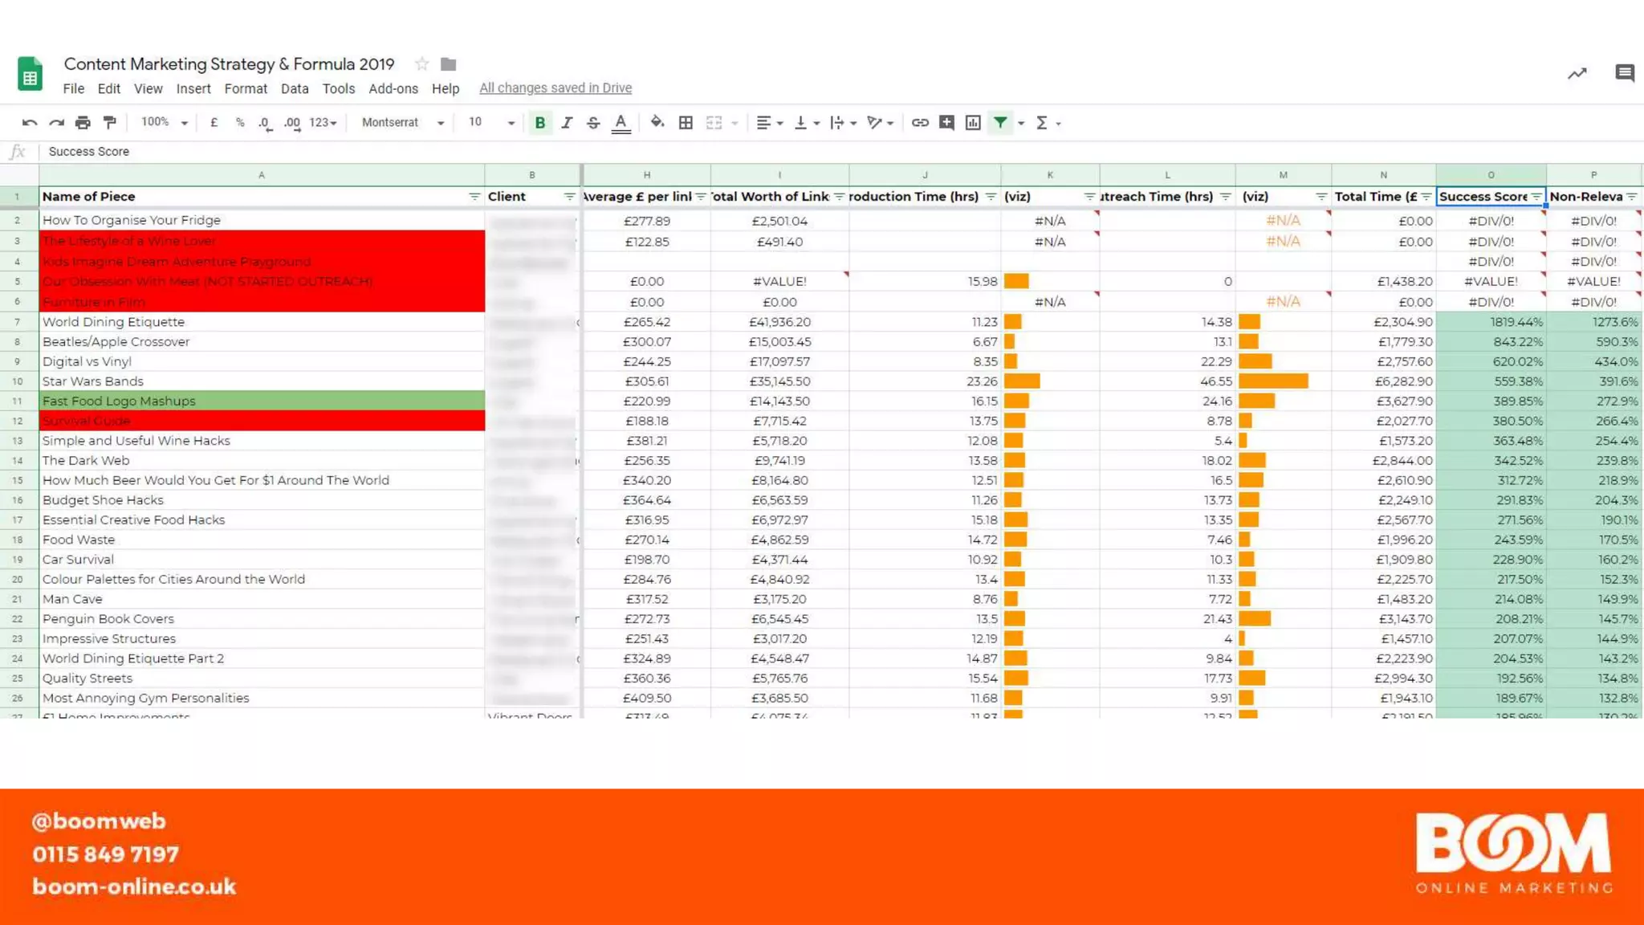Click All changes saved in Drive
1644x925 pixels.
click(555, 88)
